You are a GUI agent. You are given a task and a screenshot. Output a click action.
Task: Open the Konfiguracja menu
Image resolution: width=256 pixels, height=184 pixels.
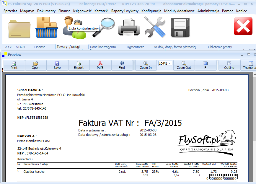151,11
